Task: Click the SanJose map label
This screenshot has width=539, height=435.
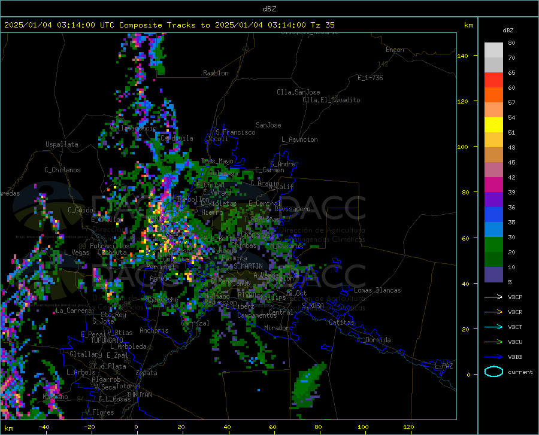Action: tap(268, 125)
